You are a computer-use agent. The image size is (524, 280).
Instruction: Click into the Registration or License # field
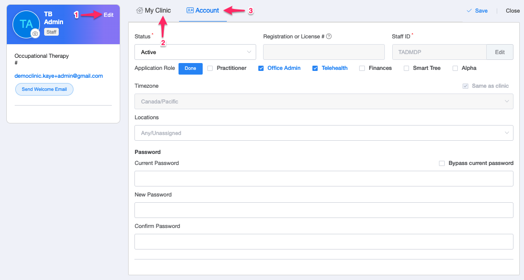tap(324, 52)
